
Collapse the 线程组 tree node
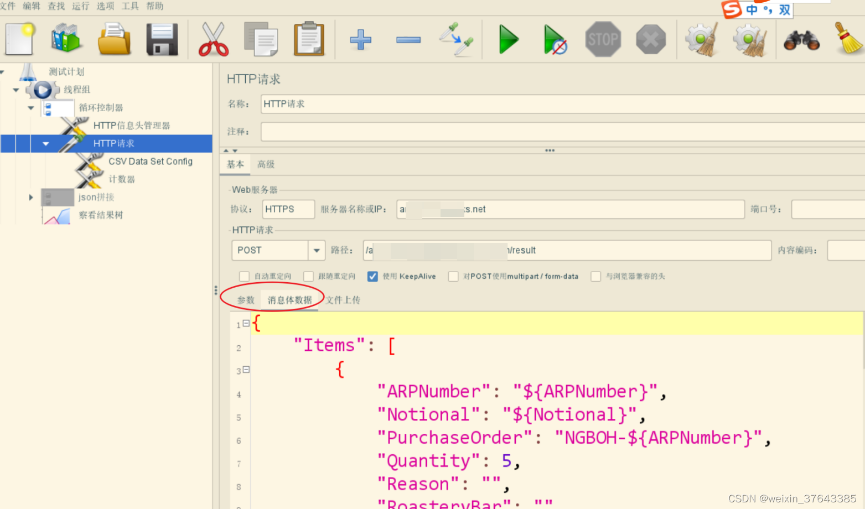coord(16,90)
